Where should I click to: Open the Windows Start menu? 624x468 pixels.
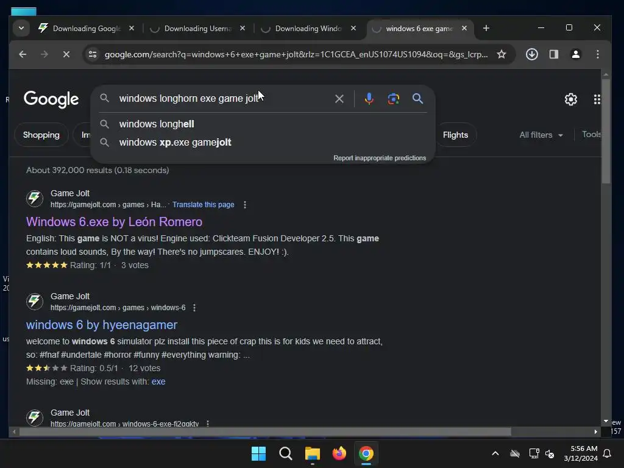258,453
